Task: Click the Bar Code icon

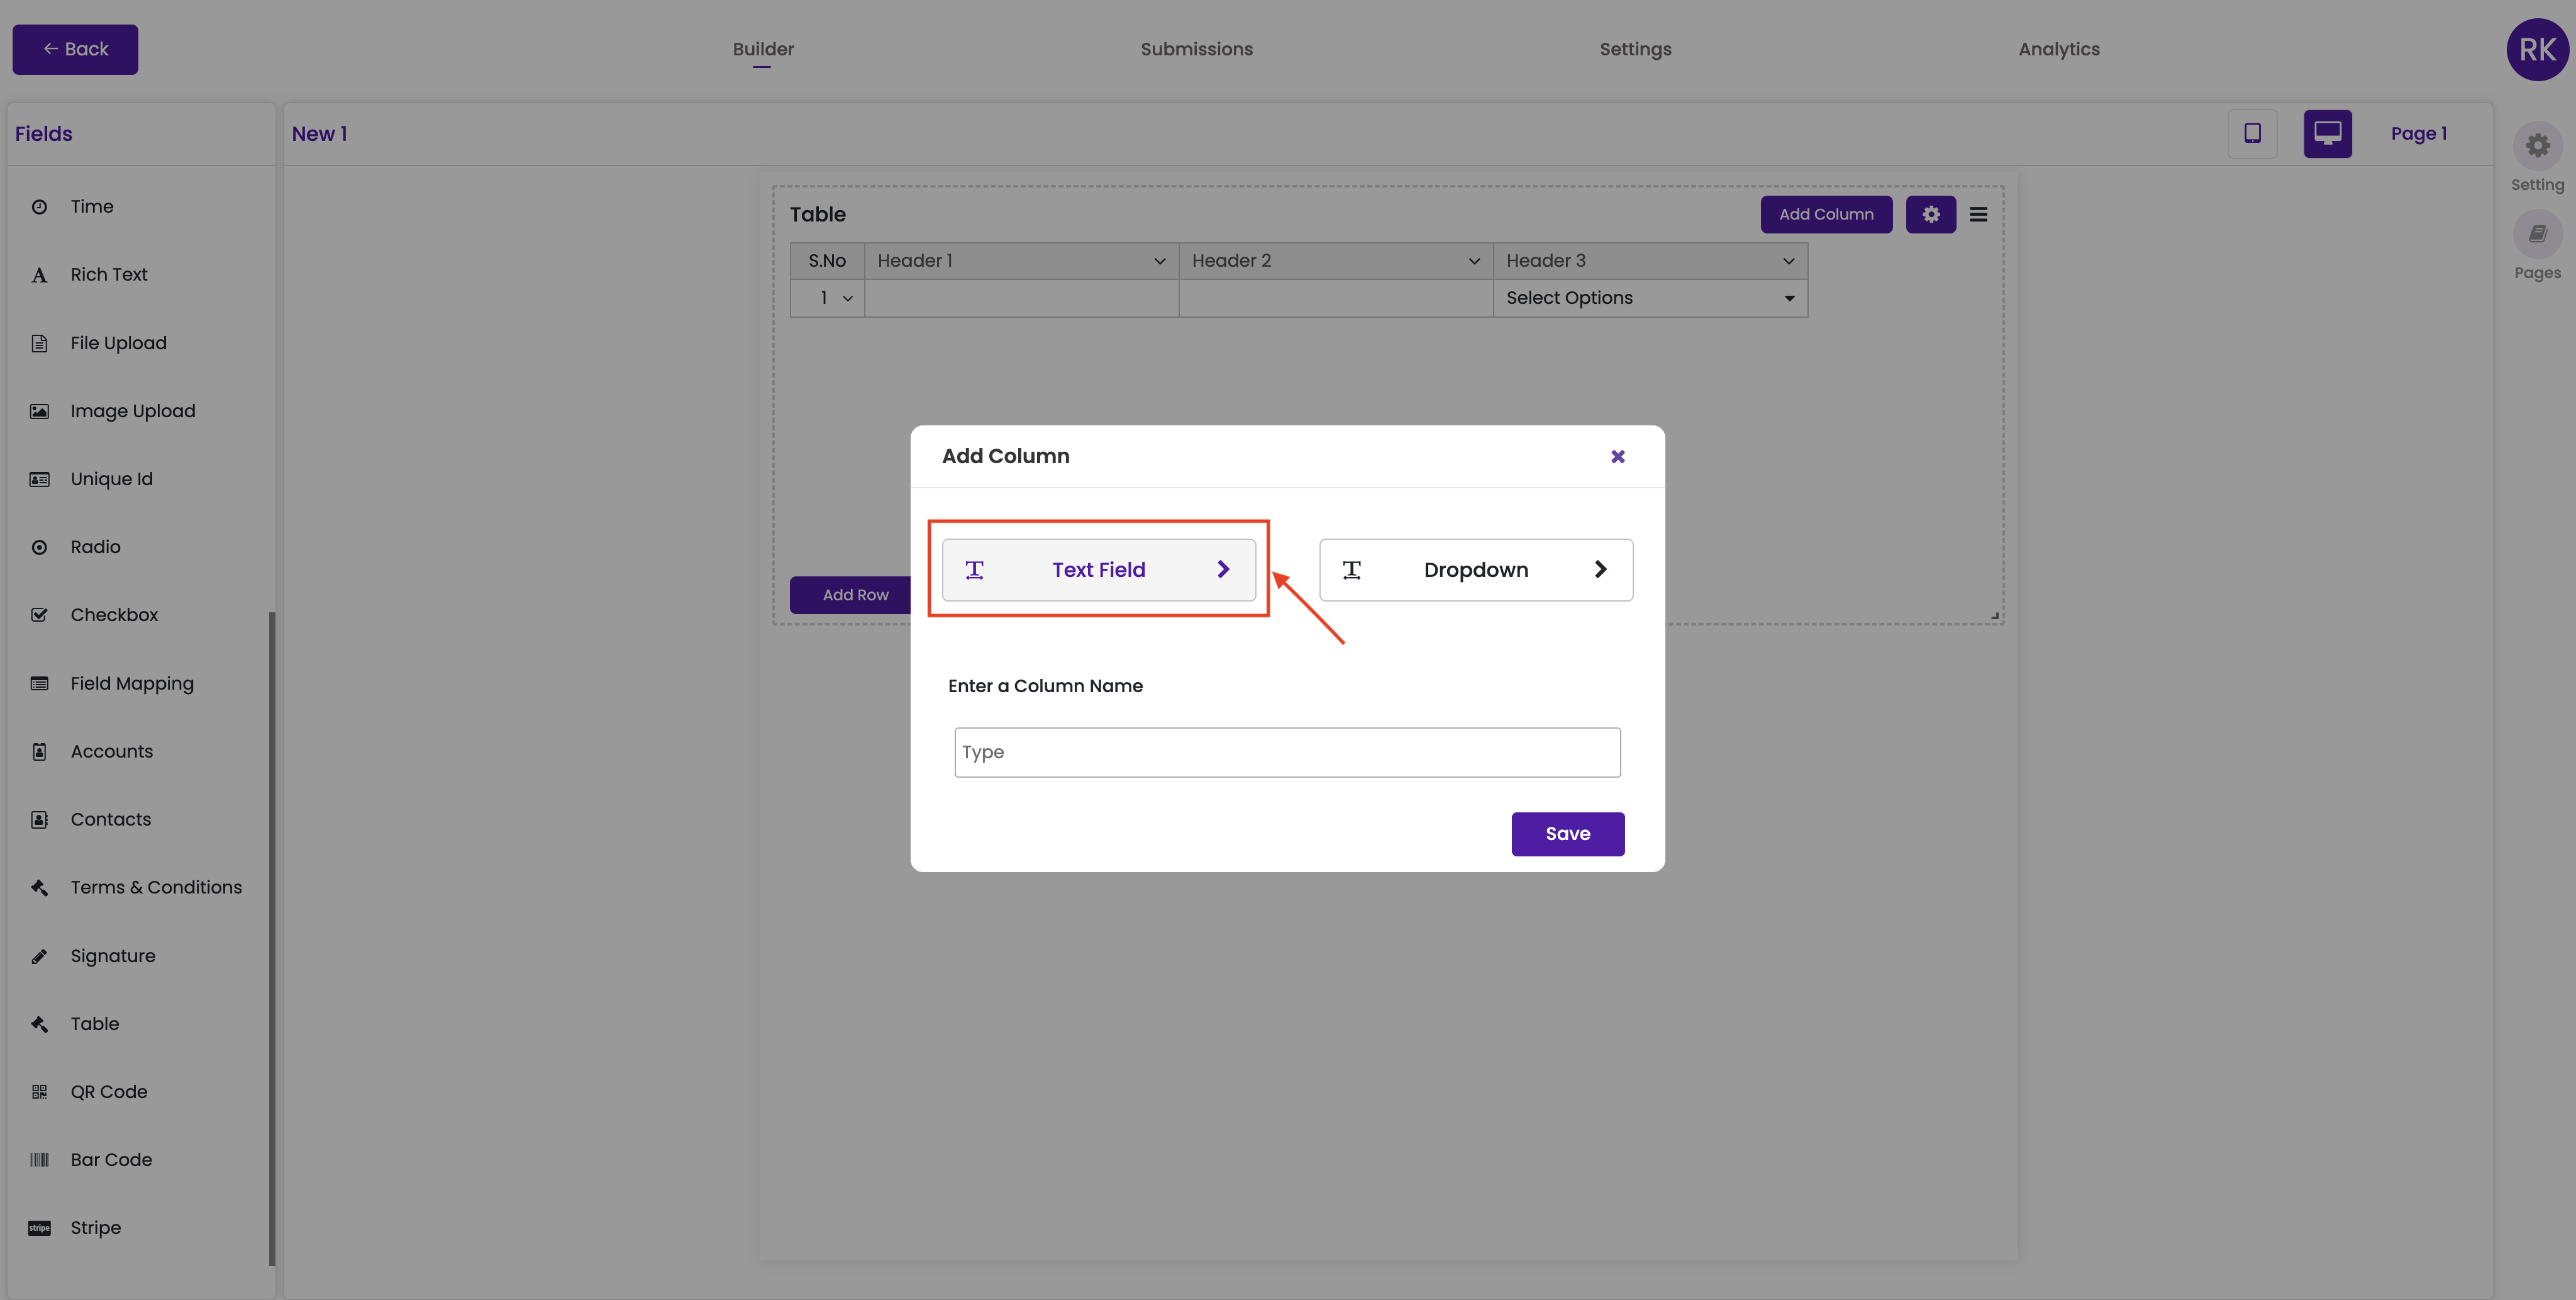Action: (39, 1160)
